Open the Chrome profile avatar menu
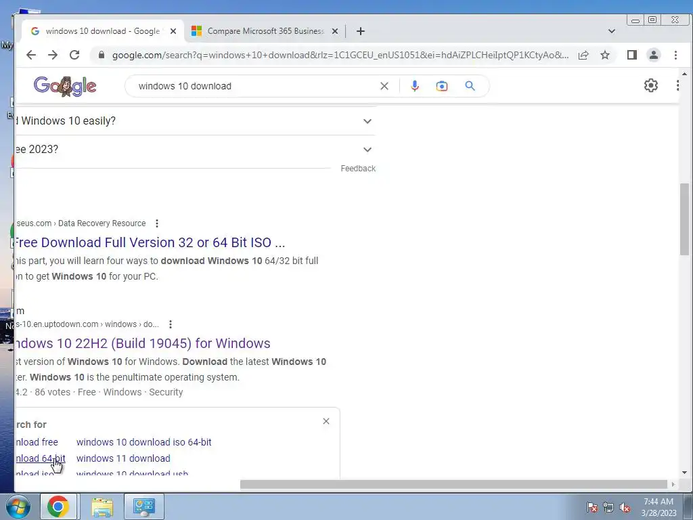 pos(654,55)
